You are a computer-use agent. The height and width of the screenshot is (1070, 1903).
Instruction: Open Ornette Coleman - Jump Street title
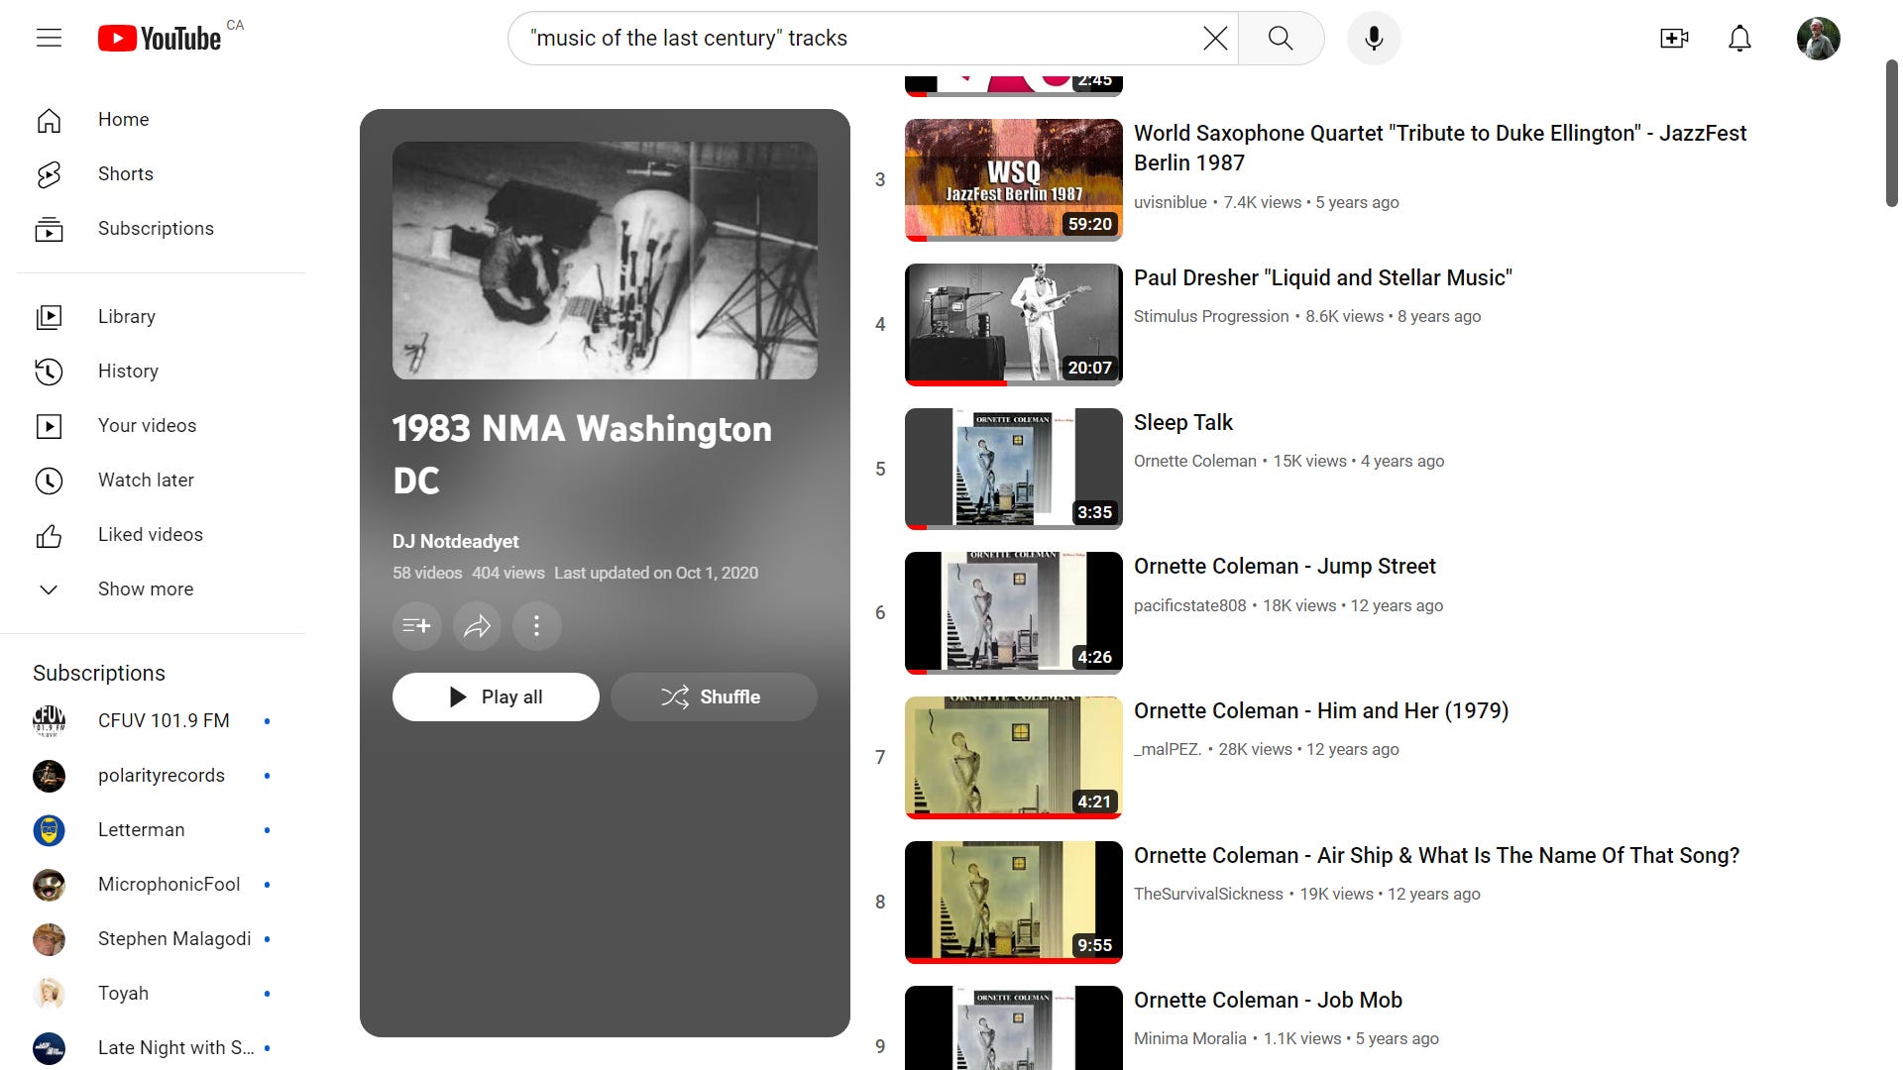(x=1285, y=566)
